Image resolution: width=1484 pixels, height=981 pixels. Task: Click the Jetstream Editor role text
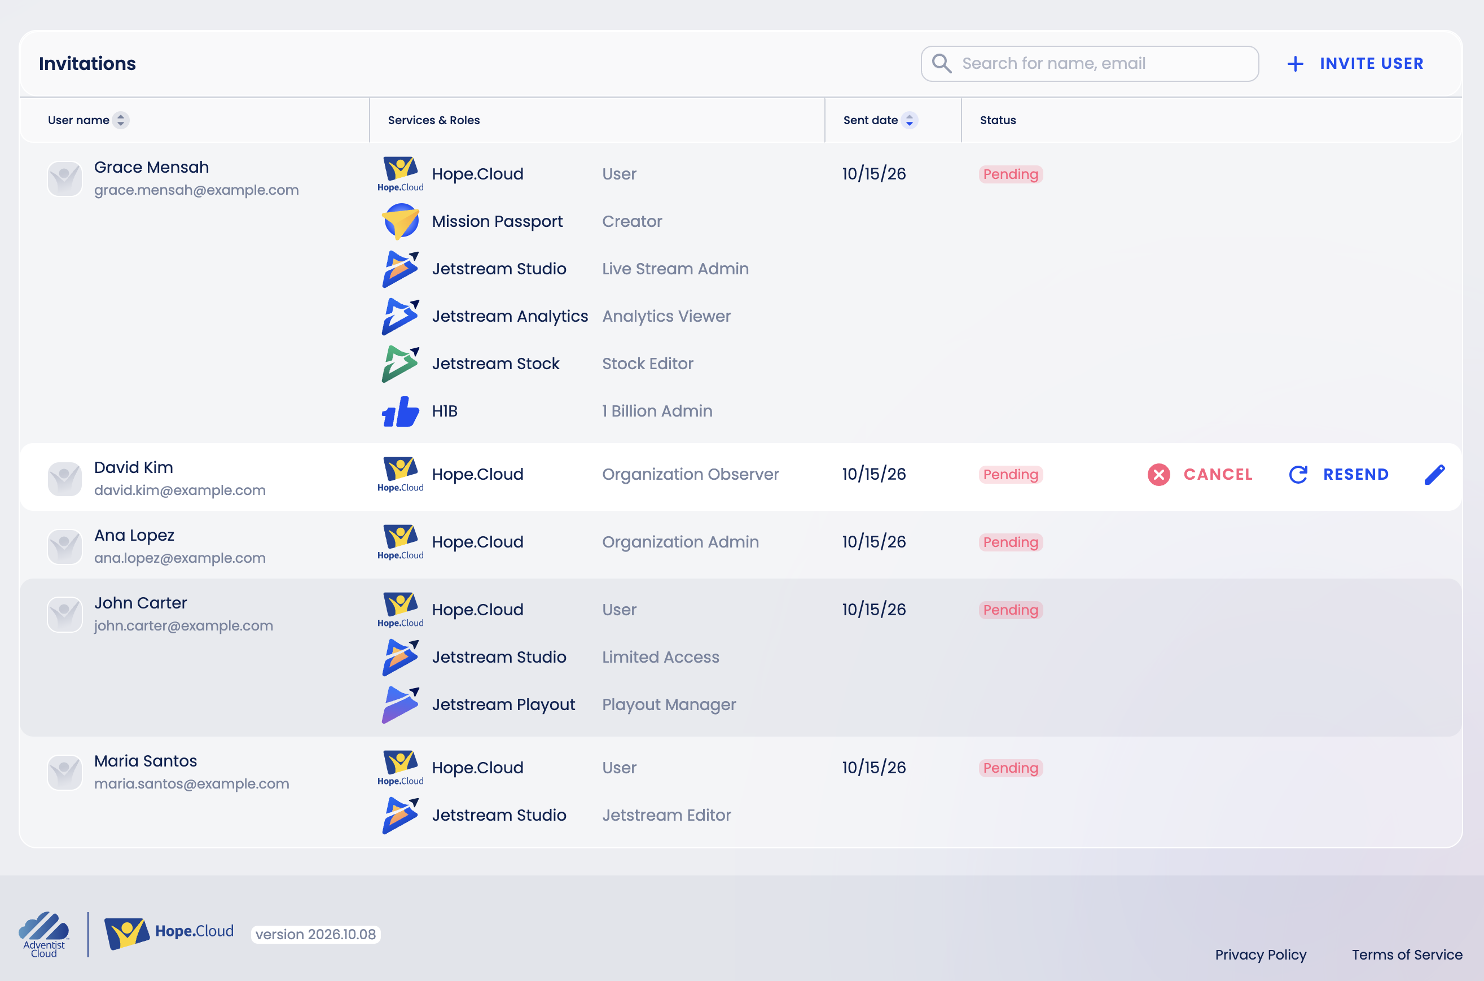pyautogui.click(x=666, y=815)
